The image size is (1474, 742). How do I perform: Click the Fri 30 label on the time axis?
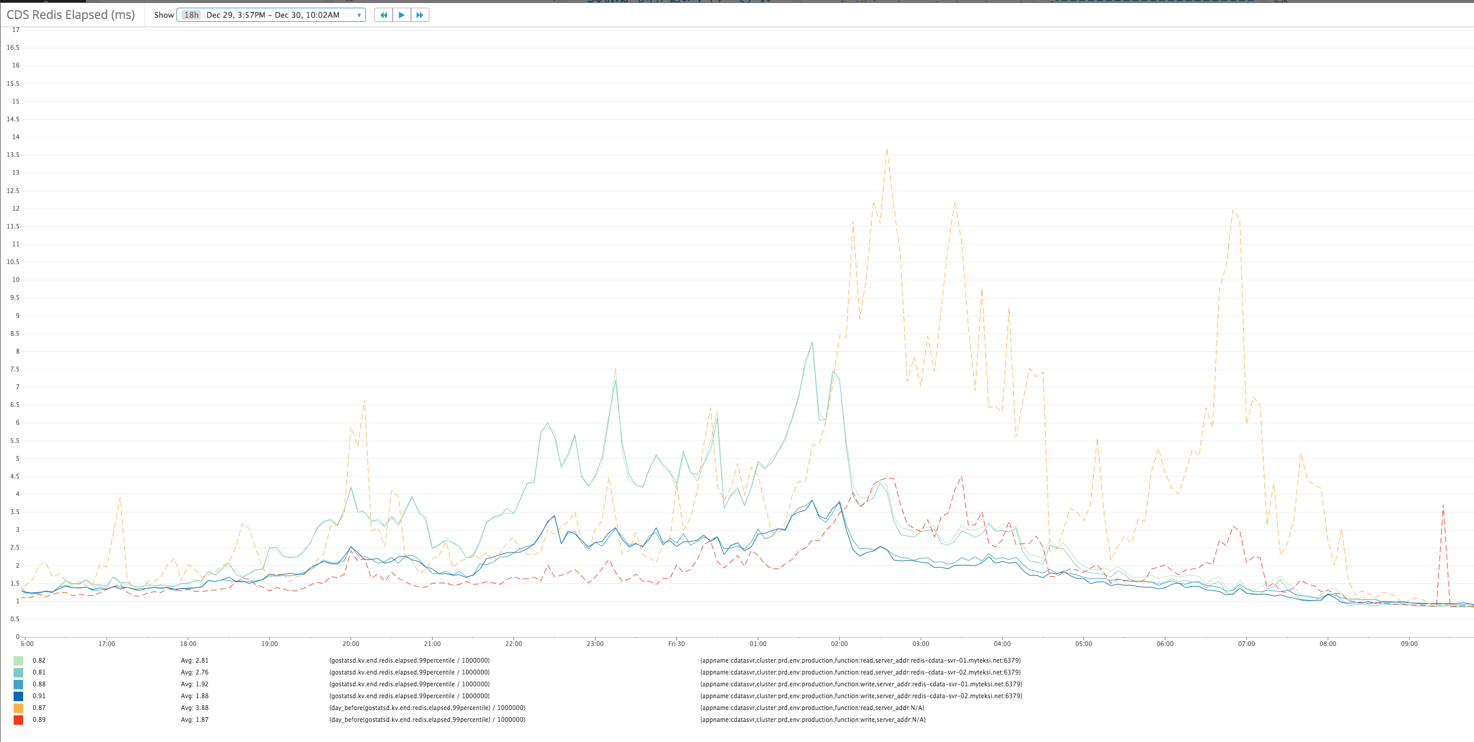[676, 644]
